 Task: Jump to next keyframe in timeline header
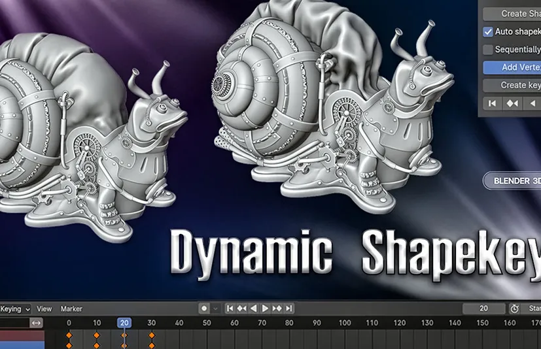point(277,308)
